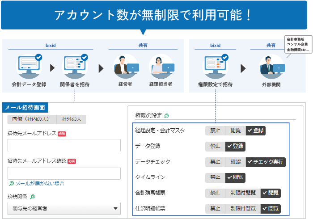Set タイムライン to 禁止

[215, 178]
